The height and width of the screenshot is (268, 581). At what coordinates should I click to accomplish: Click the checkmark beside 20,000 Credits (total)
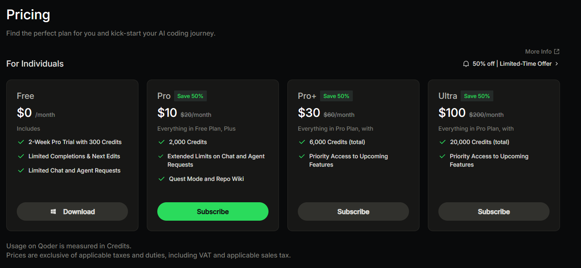pyautogui.click(x=442, y=142)
